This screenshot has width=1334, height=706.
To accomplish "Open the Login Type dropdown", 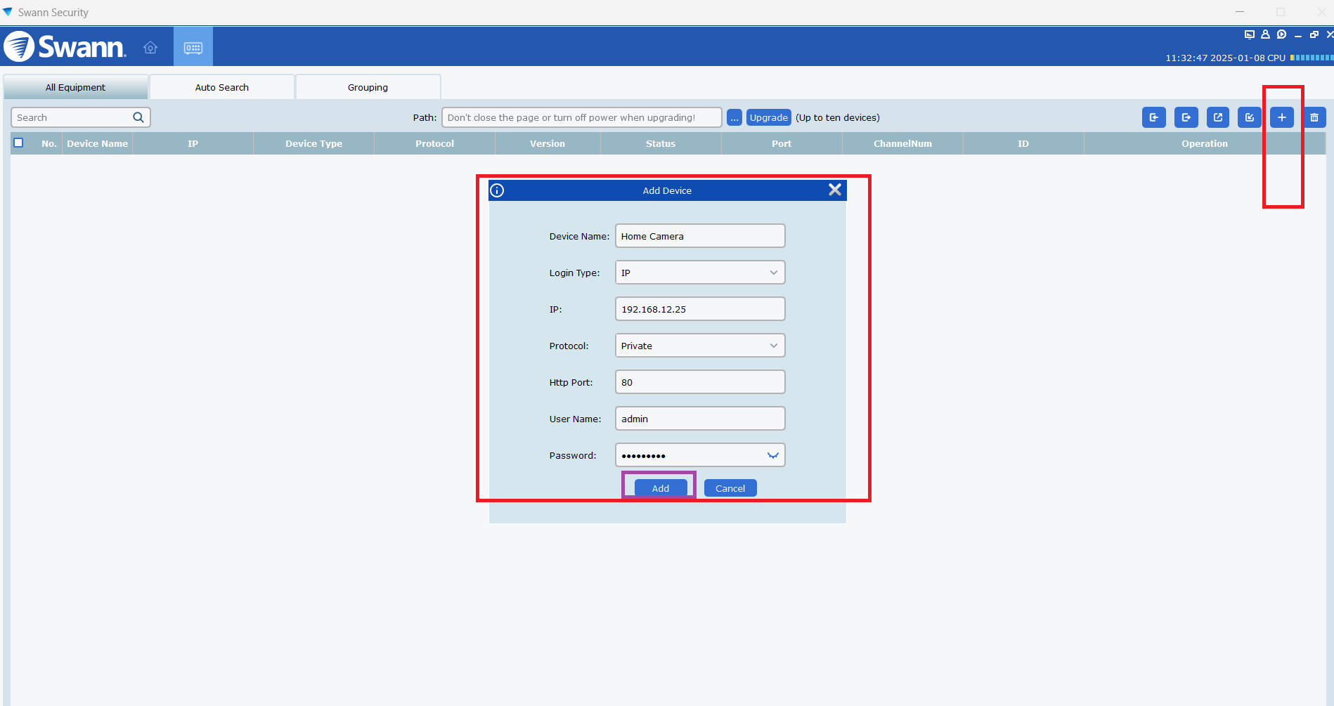I will tap(773, 273).
